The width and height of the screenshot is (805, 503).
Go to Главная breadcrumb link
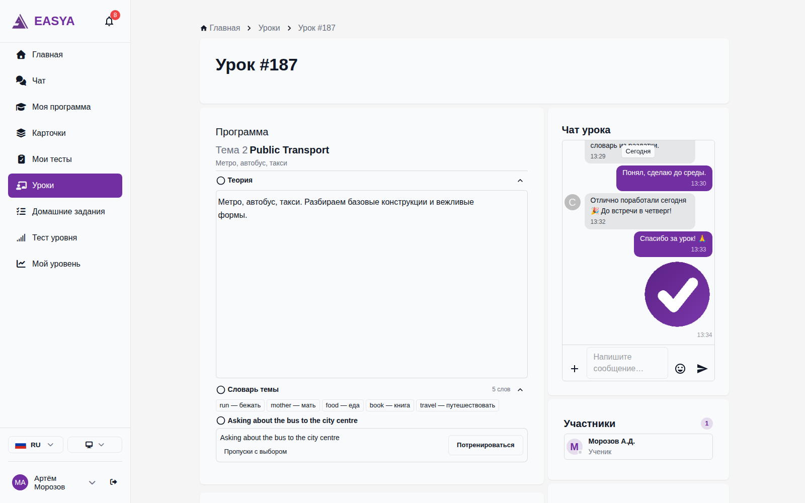pyautogui.click(x=220, y=28)
